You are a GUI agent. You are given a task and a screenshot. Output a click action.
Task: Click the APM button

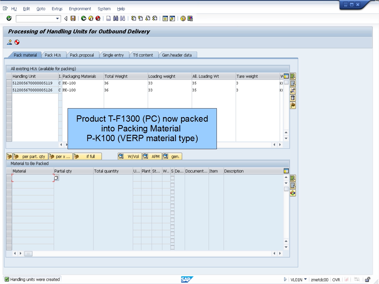click(152, 156)
